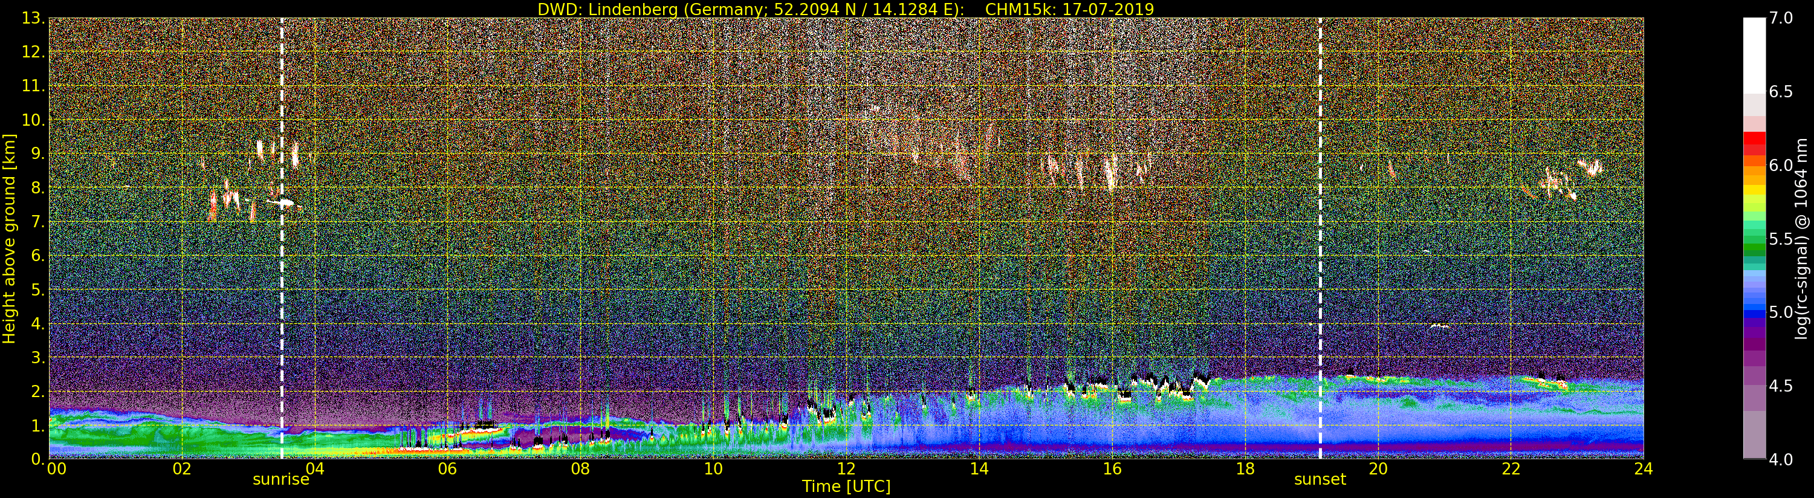Image resolution: width=1814 pixels, height=498 pixels.
Task: Click the height axis tick '5.'
Action: coord(37,289)
